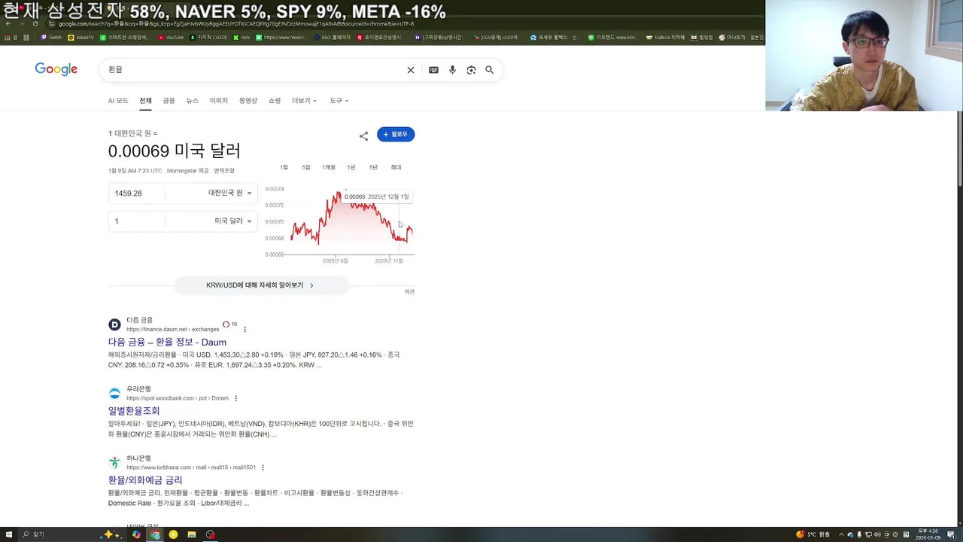
Task: Search by image with the Google Lens icon
Action: pos(471,70)
